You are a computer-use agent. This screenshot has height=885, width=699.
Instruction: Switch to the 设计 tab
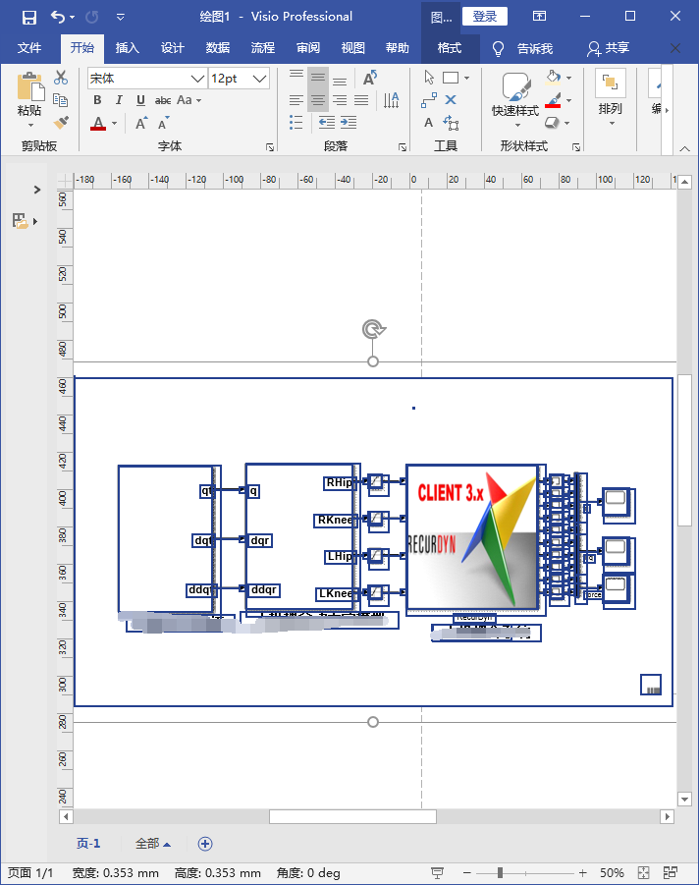click(172, 48)
